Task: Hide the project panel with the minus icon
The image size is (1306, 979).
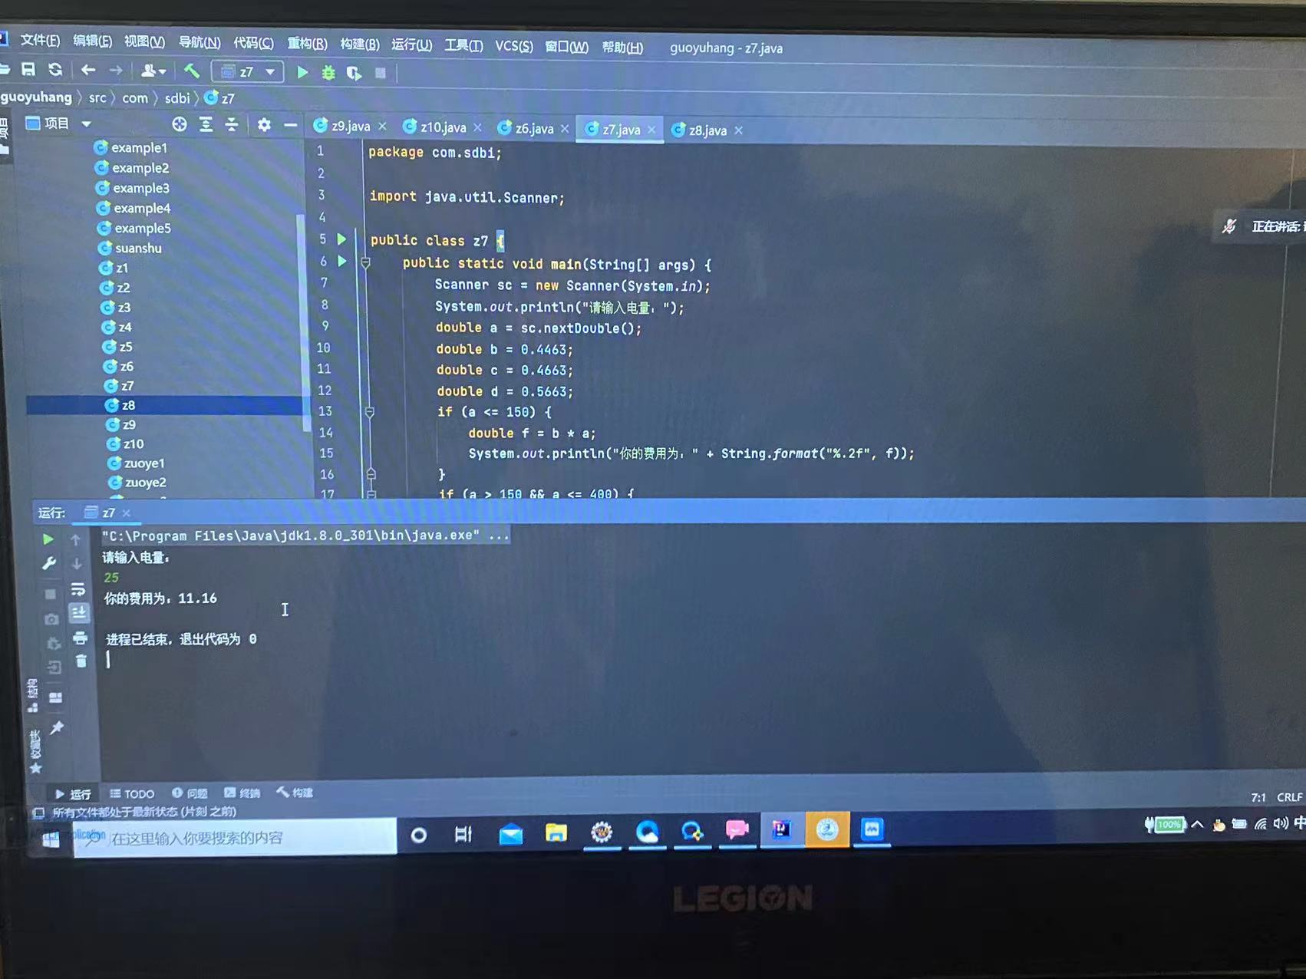Action: (x=290, y=125)
